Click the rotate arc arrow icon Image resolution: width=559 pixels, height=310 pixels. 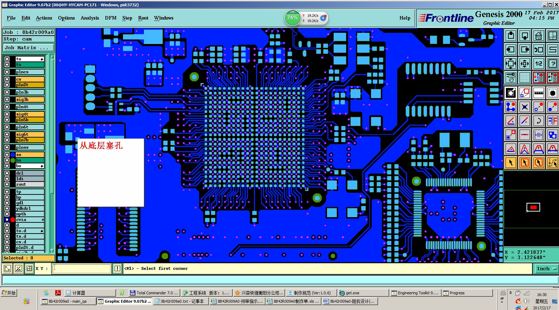coord(538,121)
